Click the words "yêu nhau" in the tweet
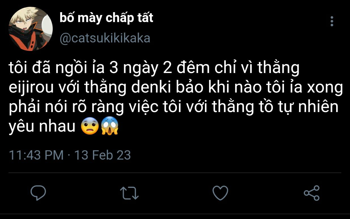Viewport: 350px width, 219px height. click(42, 127)
